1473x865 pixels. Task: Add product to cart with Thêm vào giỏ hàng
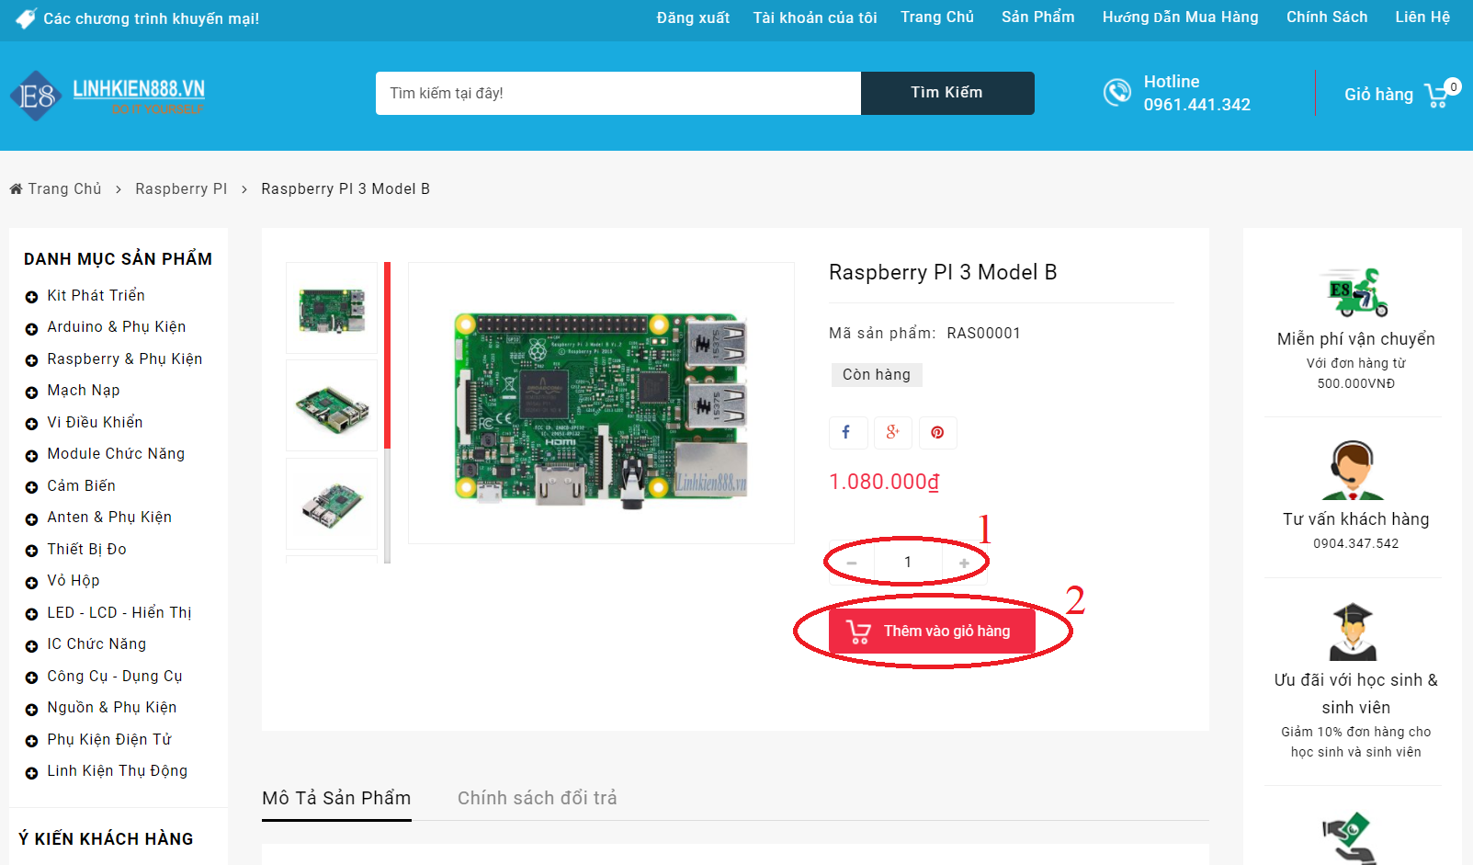pyautogui.click(x=932, y=631)
